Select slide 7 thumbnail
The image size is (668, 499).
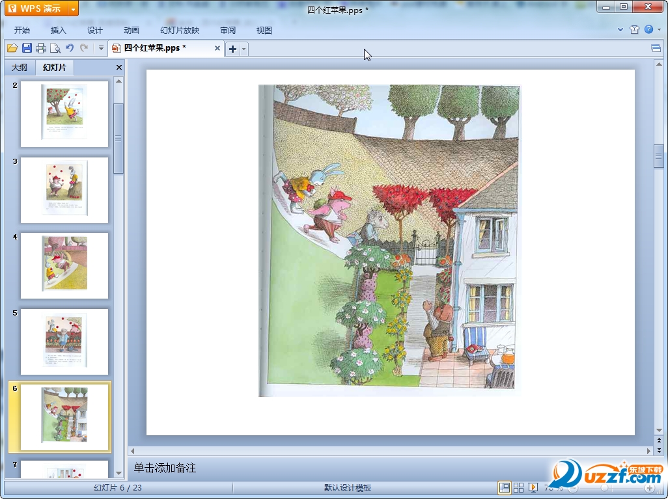coord(64,469)
